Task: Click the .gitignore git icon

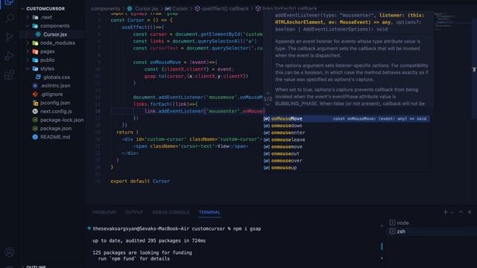Action: (35, 95)
